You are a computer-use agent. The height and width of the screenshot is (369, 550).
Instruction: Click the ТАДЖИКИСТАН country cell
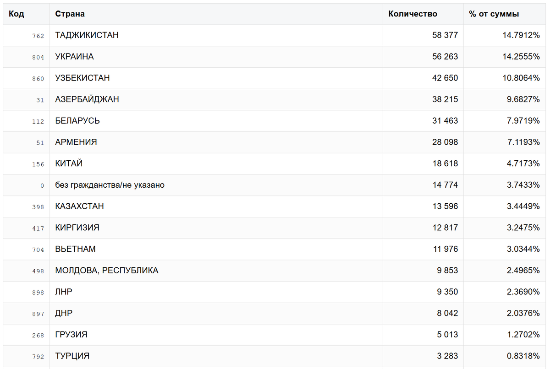click(87, 35)
